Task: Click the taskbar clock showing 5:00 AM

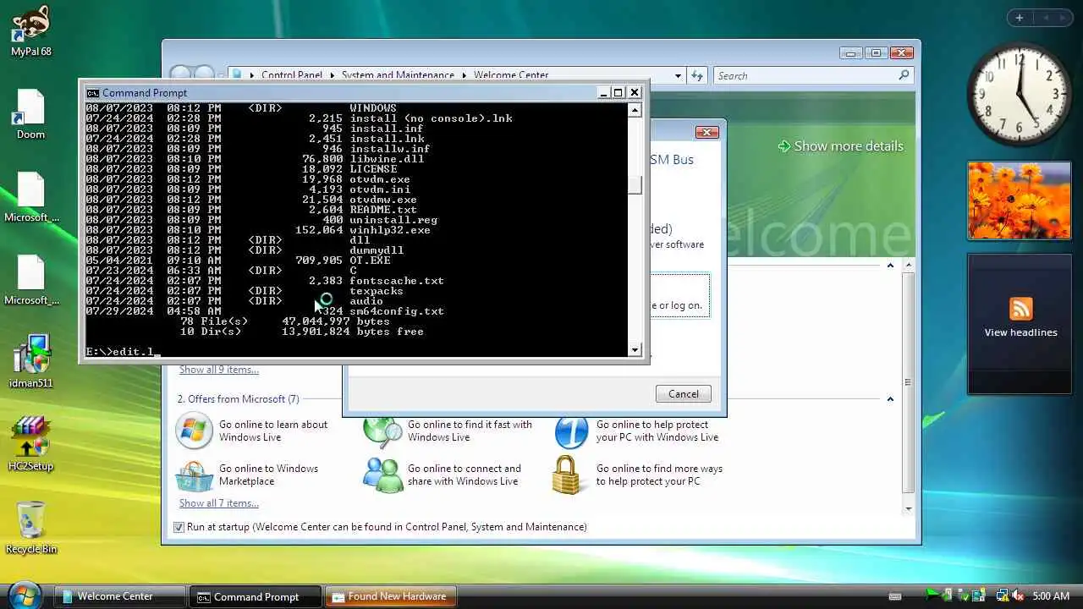Action: (1050, 596)
